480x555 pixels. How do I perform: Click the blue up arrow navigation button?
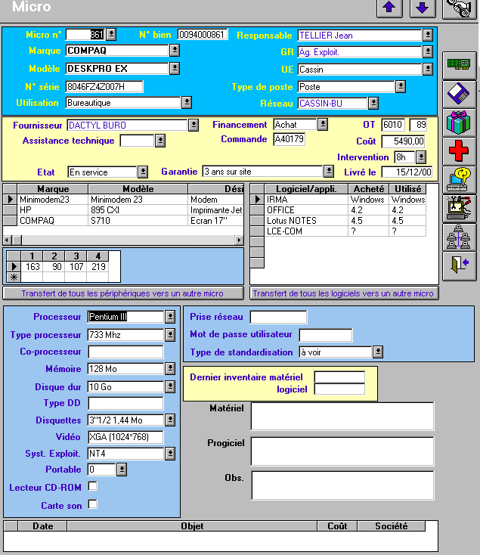(389, 8)
